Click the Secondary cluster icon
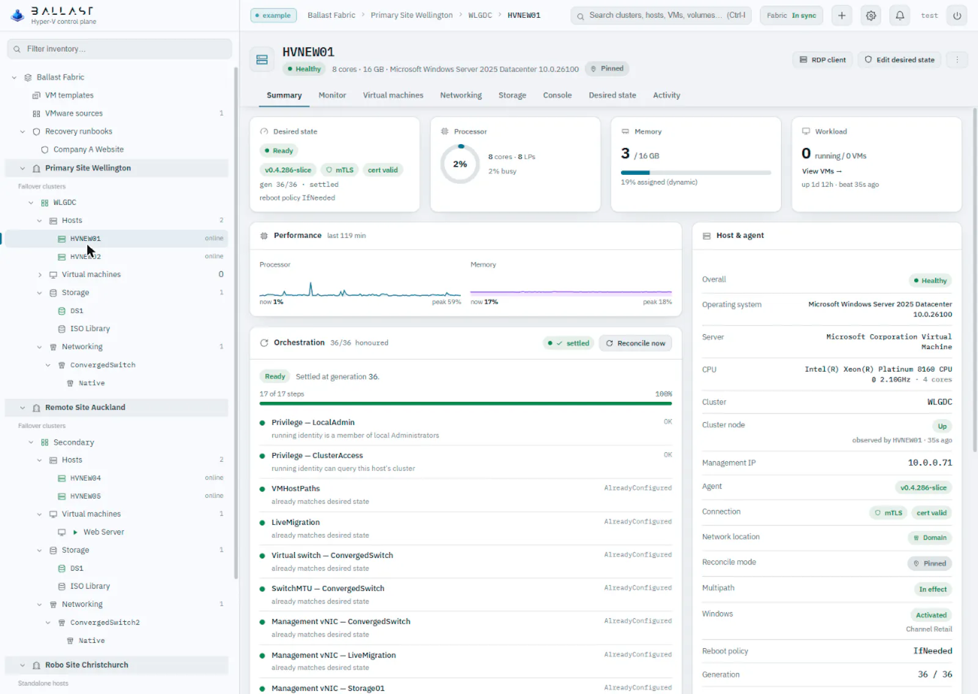Screen dimensions: 978x694 pos(45,442)
